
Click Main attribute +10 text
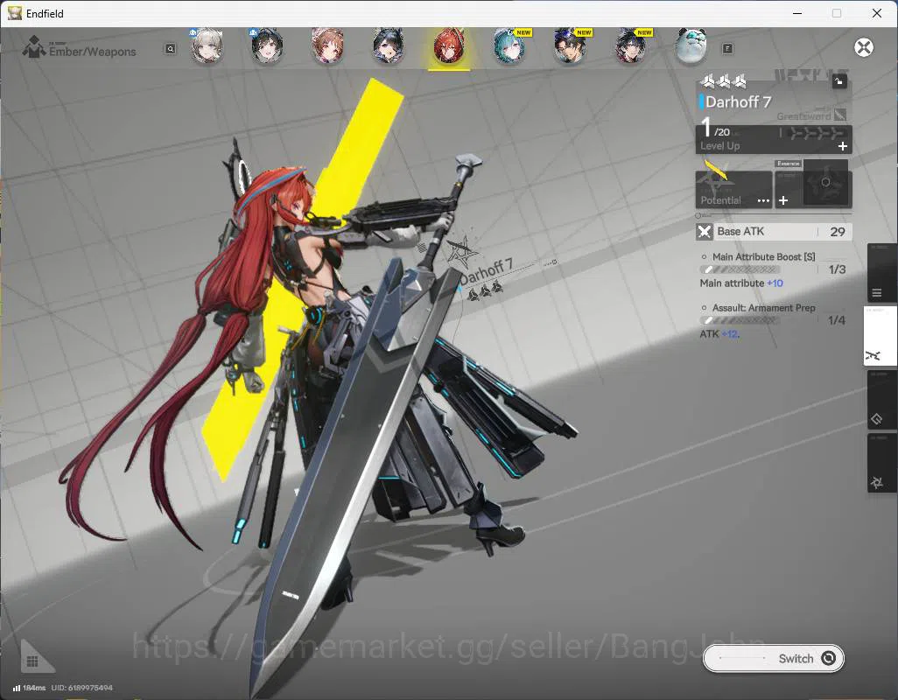coord(741,283)
